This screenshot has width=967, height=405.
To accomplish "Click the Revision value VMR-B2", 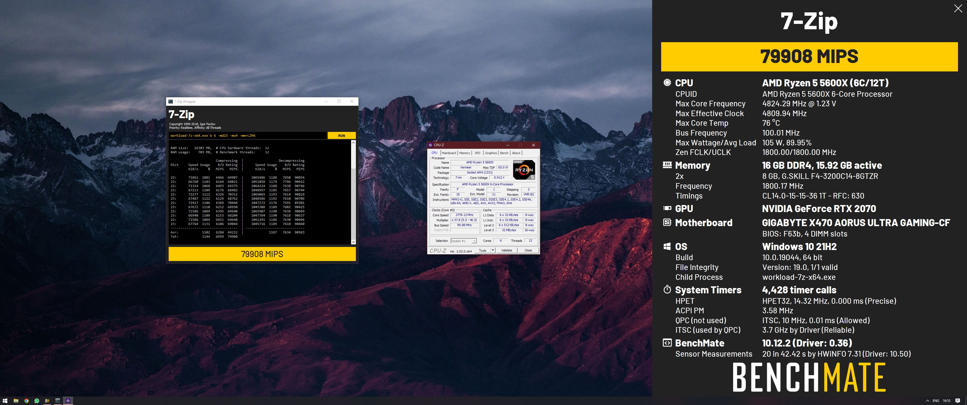I will 529,194.
